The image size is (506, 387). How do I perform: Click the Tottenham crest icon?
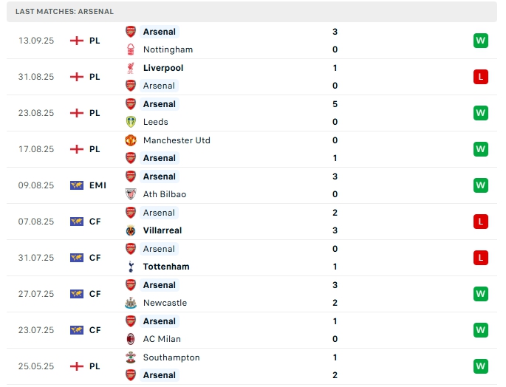131,267
